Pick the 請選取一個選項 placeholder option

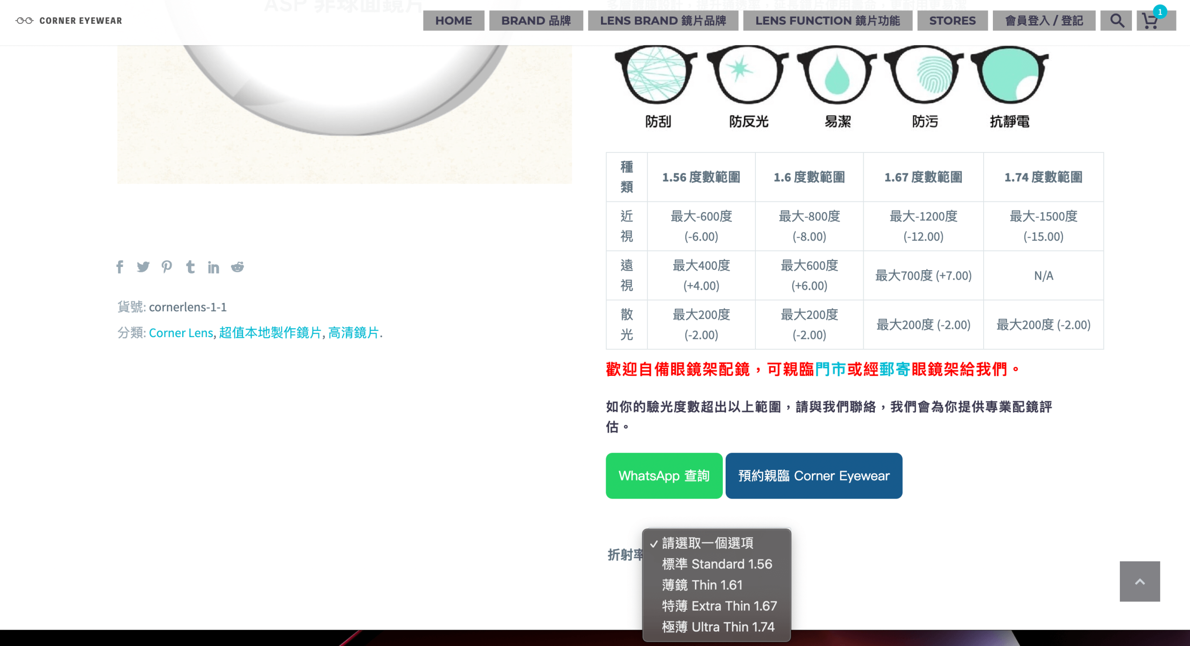717,543
